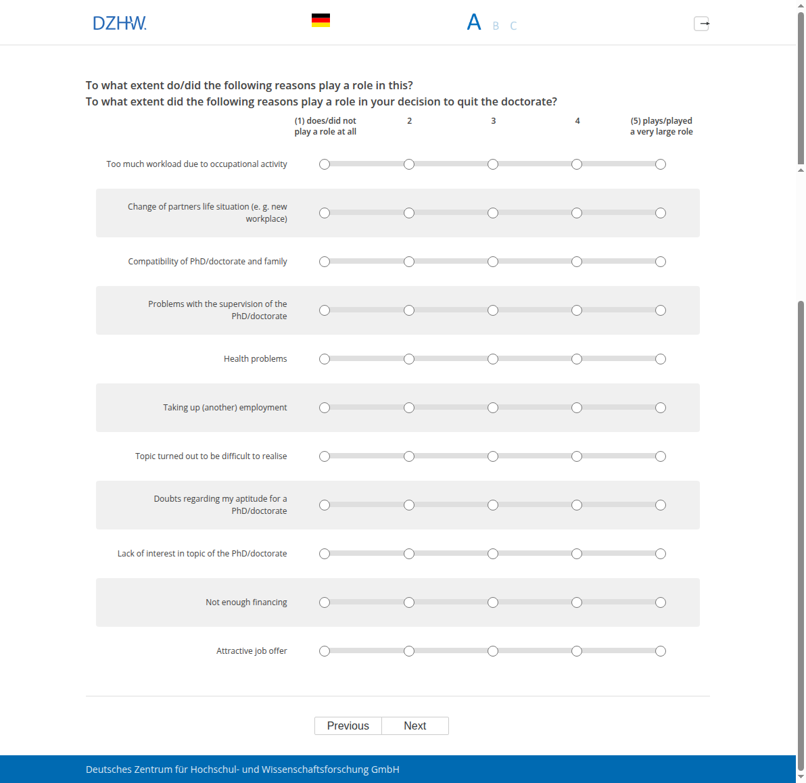Select 1 for 'Health problems'

point(325,359)
